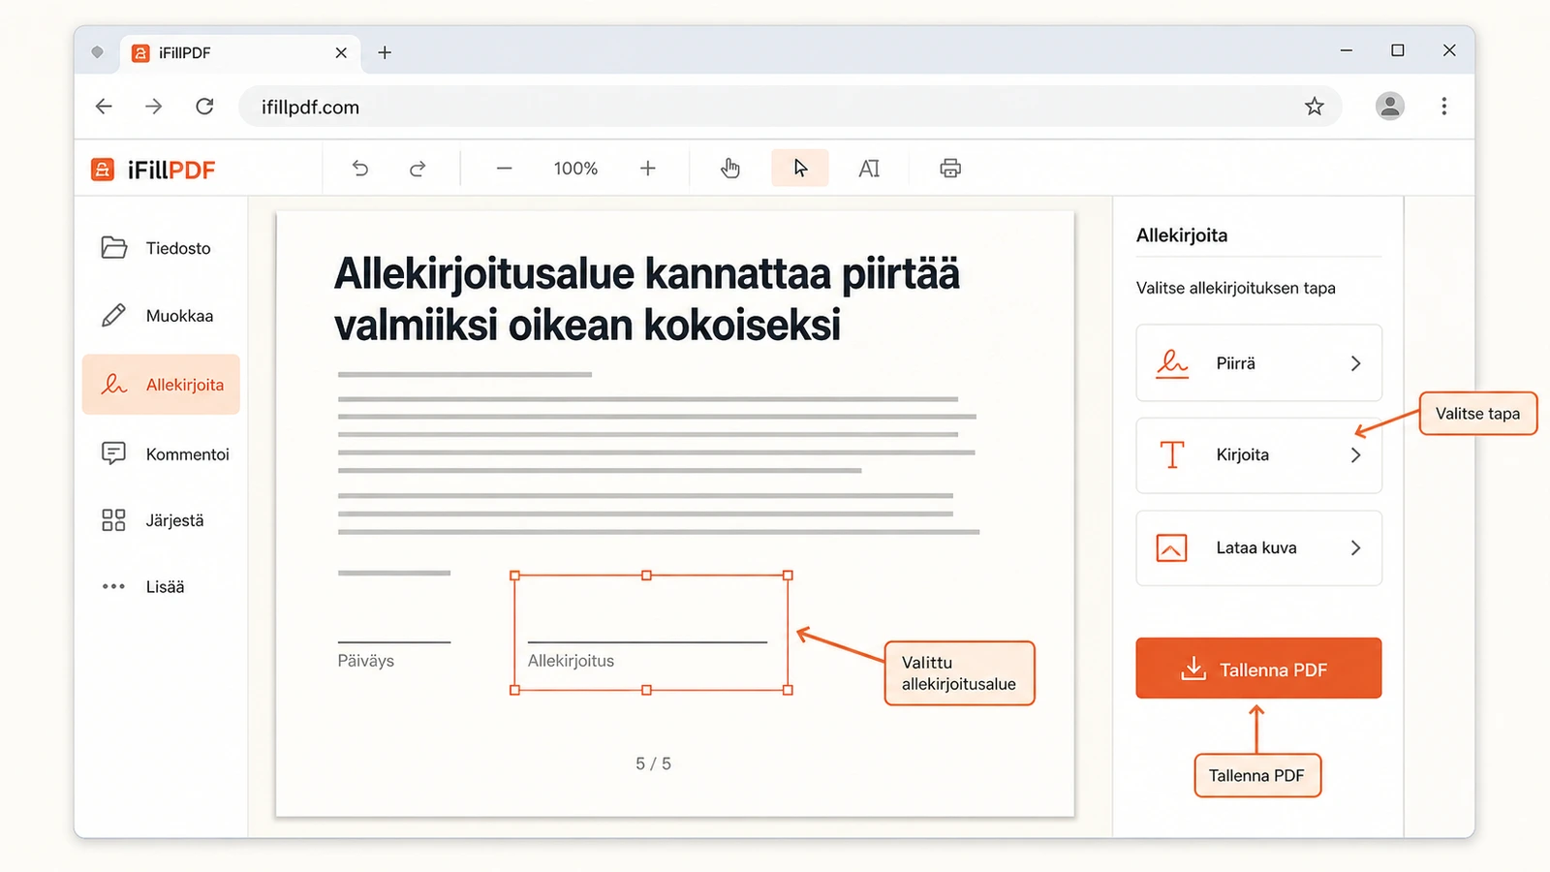The image size is (1550, 872).
Task: Open the Järjestä sidebar section
Action: (161, 520)
